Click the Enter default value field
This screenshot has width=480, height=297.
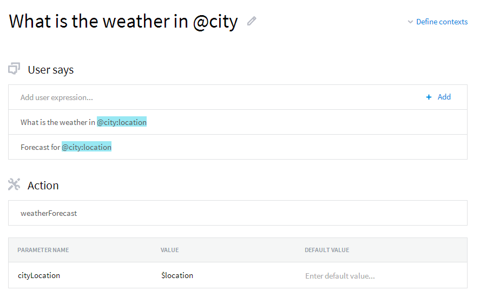pos(340,276)
